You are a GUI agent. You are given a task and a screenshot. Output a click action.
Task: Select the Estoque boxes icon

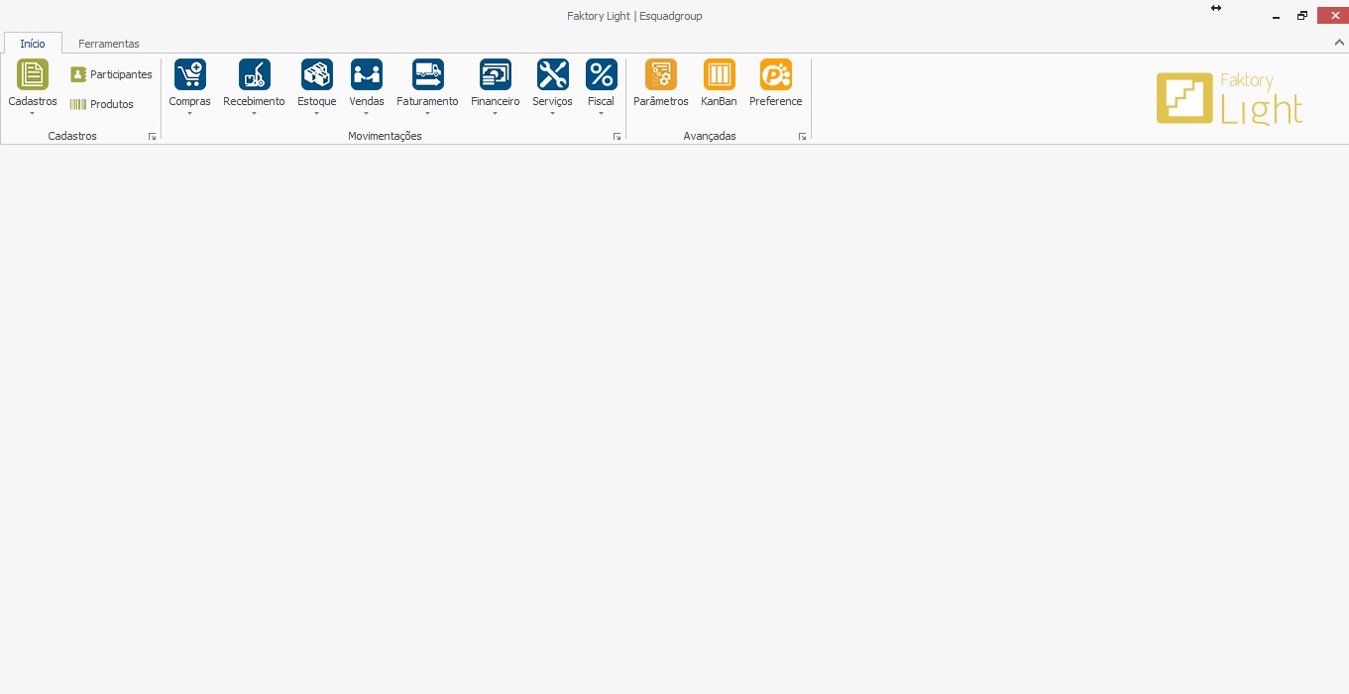[316, 74]
